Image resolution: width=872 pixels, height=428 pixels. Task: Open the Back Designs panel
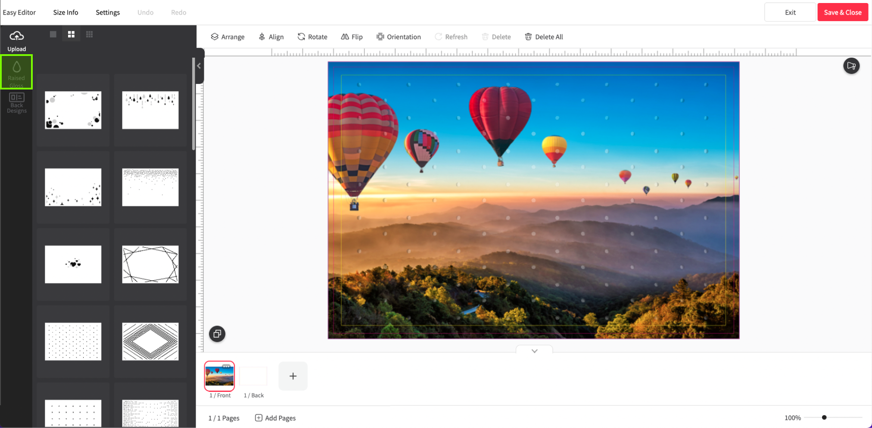(17, 103)
